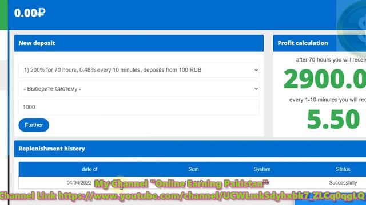Click the New deposit panel header
This screenshot has width=366, height=205.
[139, 43]
